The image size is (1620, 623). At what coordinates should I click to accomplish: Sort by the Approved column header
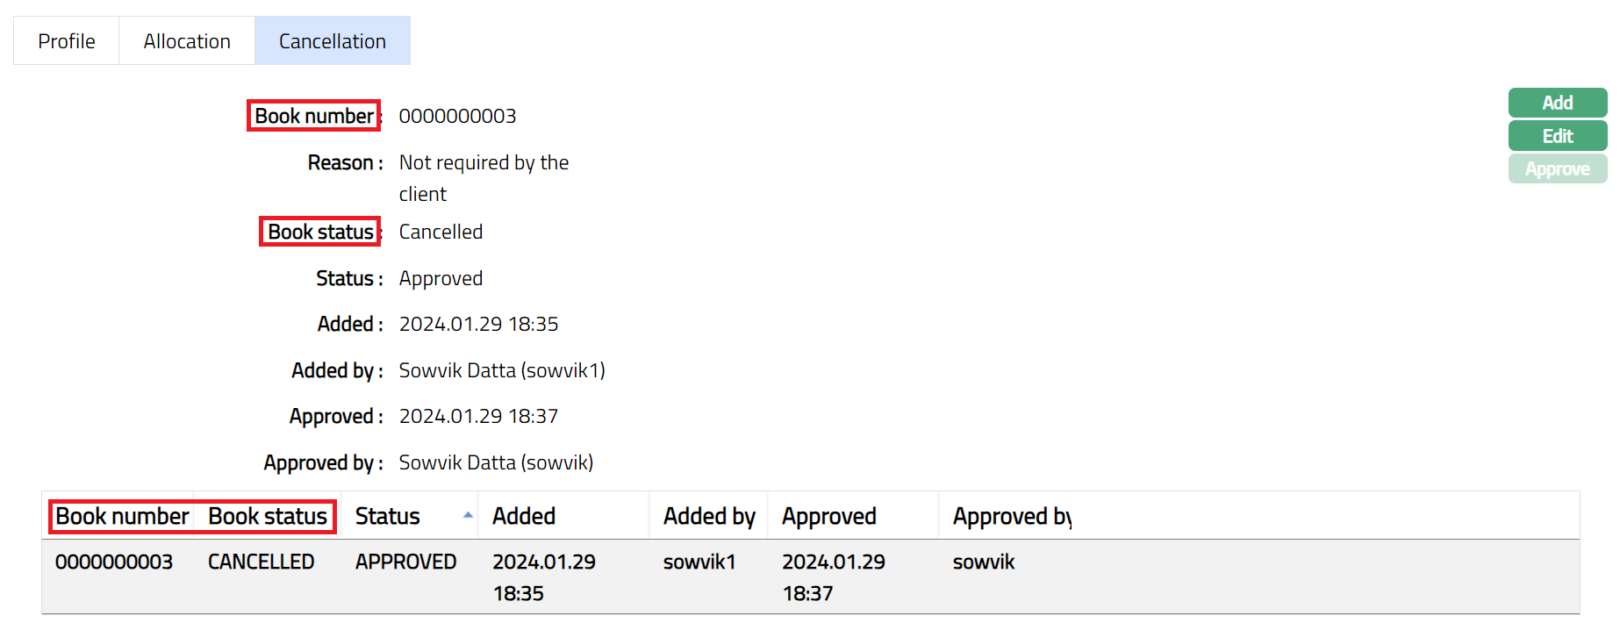[x=829, y=517]
